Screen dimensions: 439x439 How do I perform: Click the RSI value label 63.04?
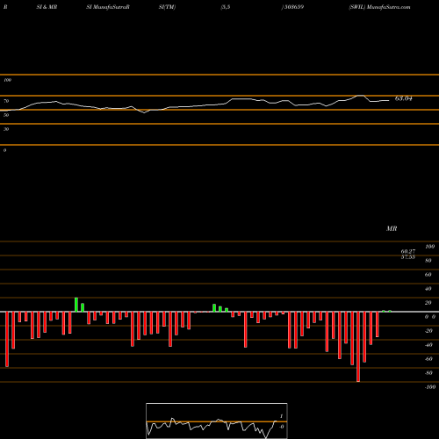pyautogui.click(x=403, y=98)
